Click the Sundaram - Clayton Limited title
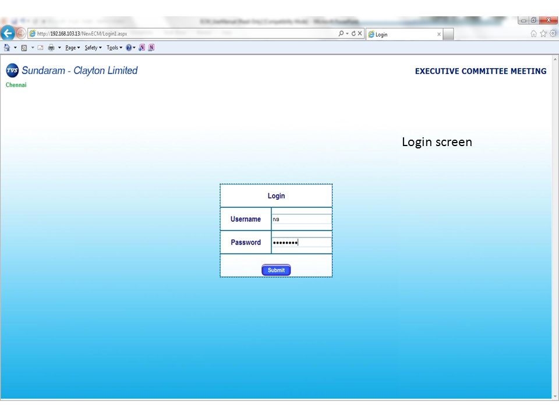Image resolution: width=559 pixels, height=419 pixels. pyautogui.click(x=80, y=70)
